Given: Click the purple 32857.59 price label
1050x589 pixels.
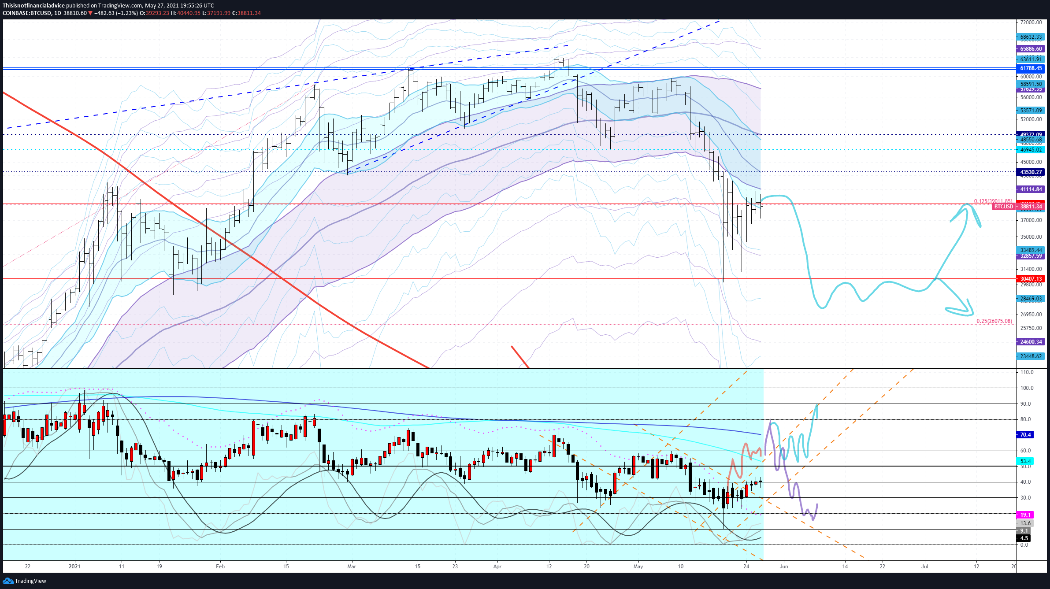Looking at the screenshot, I should (1031, 256).
